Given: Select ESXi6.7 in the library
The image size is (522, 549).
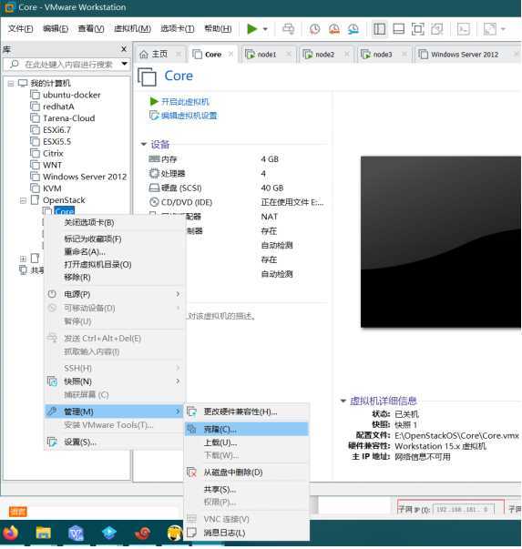Looking at the screenshot, I should (x=56, y=130).
